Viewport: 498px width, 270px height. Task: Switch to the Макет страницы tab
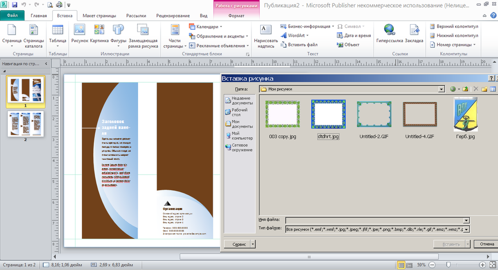coord(99,16)
